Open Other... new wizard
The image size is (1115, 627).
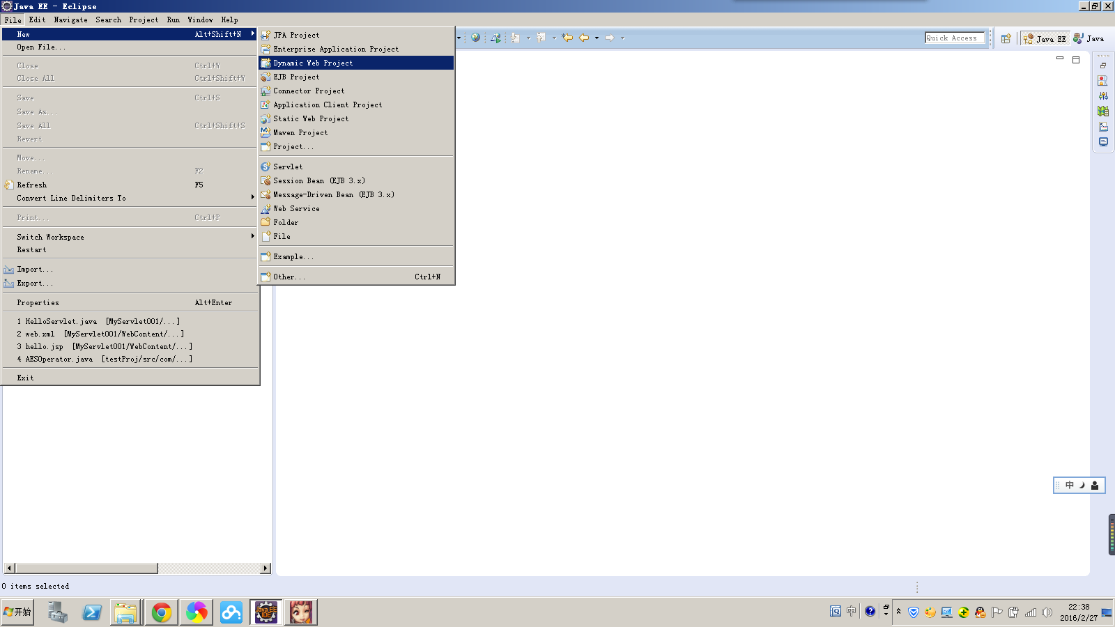tap(356, 277)
